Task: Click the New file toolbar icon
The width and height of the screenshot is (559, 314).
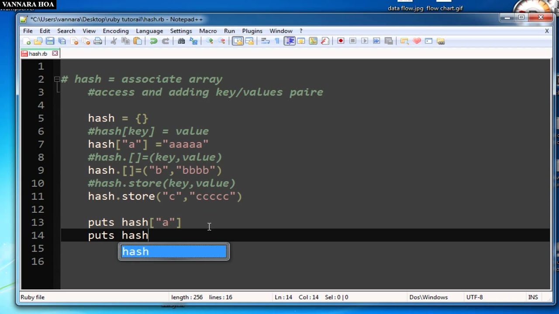Action: [27, 41]
